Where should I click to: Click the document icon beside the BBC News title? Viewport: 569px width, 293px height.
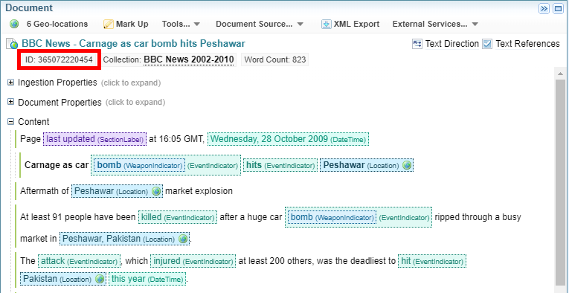(x=13, y=44)
